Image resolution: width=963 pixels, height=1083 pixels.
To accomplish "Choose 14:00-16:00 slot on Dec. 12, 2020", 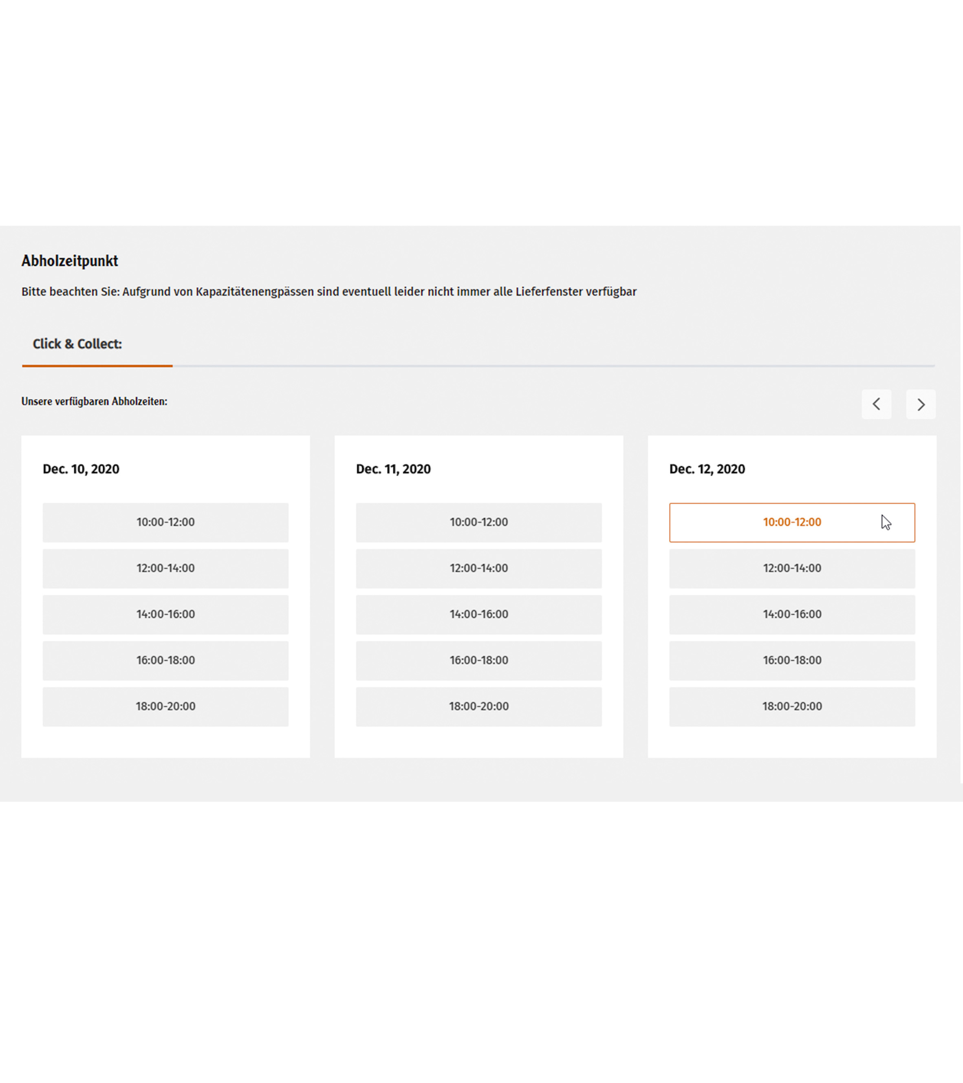I will click(792, 615).
